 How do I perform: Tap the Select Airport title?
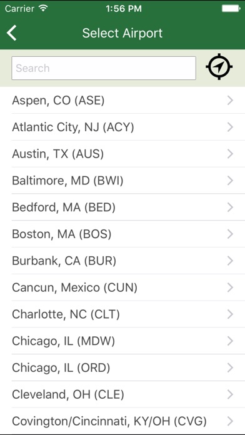coord(122,33)
